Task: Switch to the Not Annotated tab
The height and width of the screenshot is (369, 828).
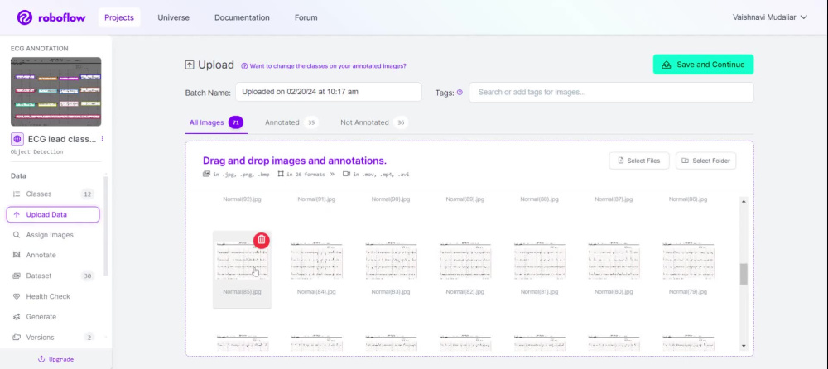Action: pyautogui.click(x=374, y=122)
